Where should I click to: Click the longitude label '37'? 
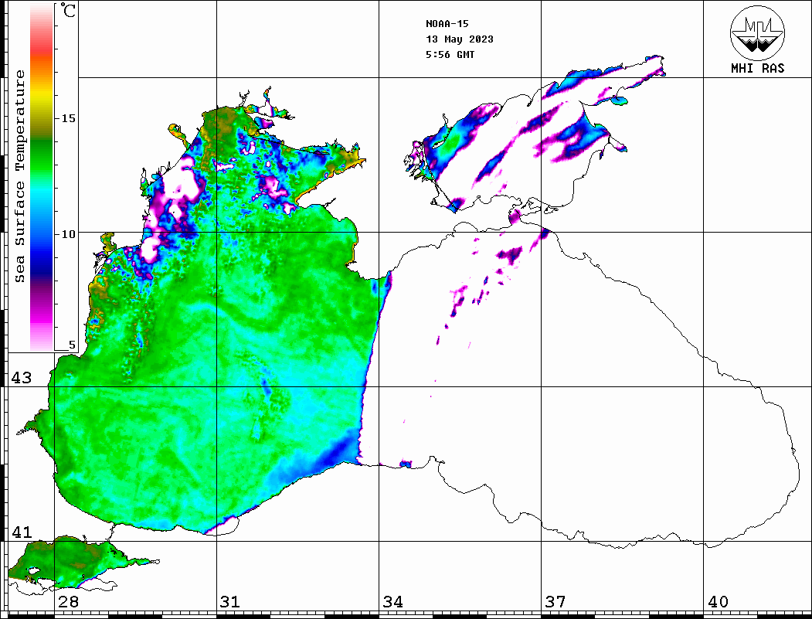[555, 602]
